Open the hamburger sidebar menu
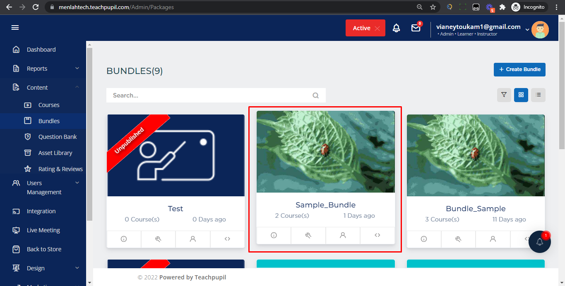The height and width of the screenshot is (286, 565). click(15, 28)
